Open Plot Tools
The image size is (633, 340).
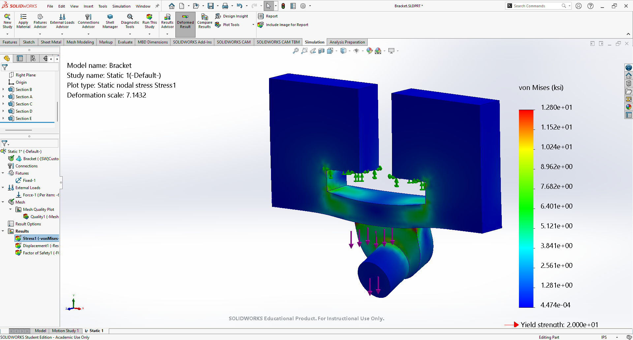(x=227, y=25)
